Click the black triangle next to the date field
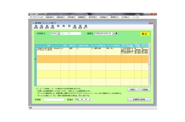Viewport: 185px width, 122px height. click(x=116, y=34)
